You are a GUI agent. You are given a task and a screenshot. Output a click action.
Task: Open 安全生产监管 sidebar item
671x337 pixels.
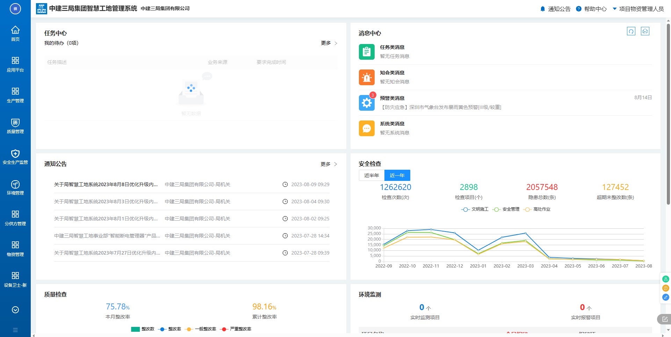click(x=15, y=156)
